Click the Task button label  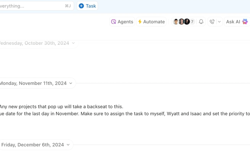click(91, 6)
